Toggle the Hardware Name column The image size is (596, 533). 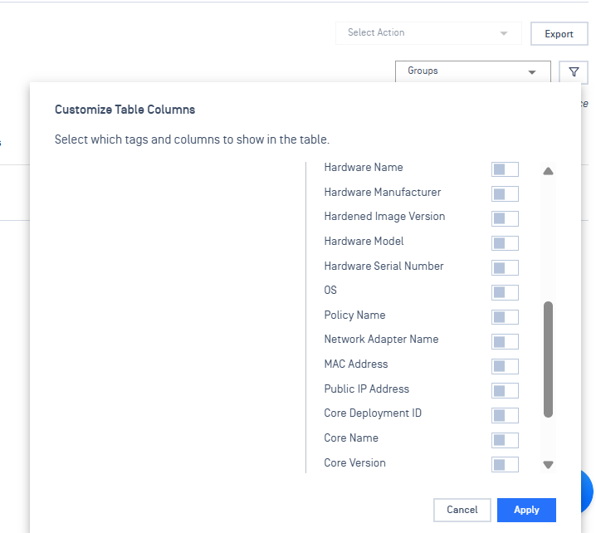coord(505,169)
